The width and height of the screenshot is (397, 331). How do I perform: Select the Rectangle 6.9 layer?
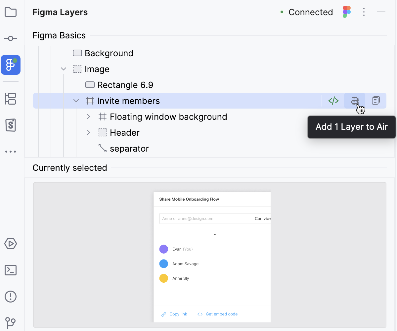coord(210,85)
